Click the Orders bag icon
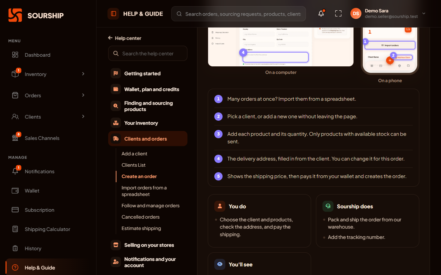This screenshot has height=275, width=441. 15,96
